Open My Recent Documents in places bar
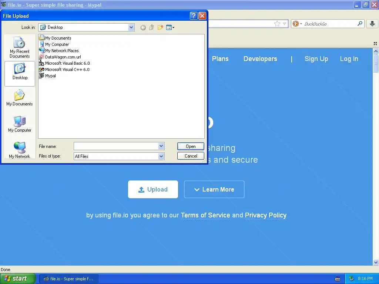This screenshot has width=379, height=284. [20, 48]
